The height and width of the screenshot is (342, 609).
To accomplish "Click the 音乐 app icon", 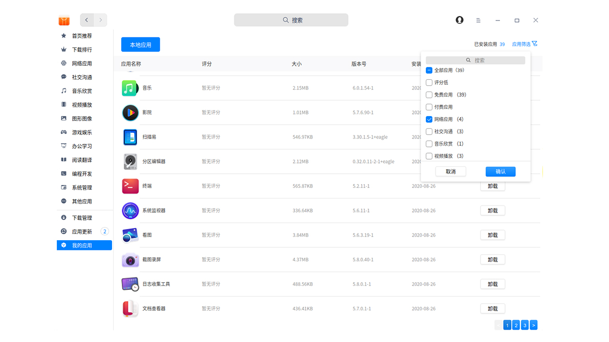I will (130, 88).
